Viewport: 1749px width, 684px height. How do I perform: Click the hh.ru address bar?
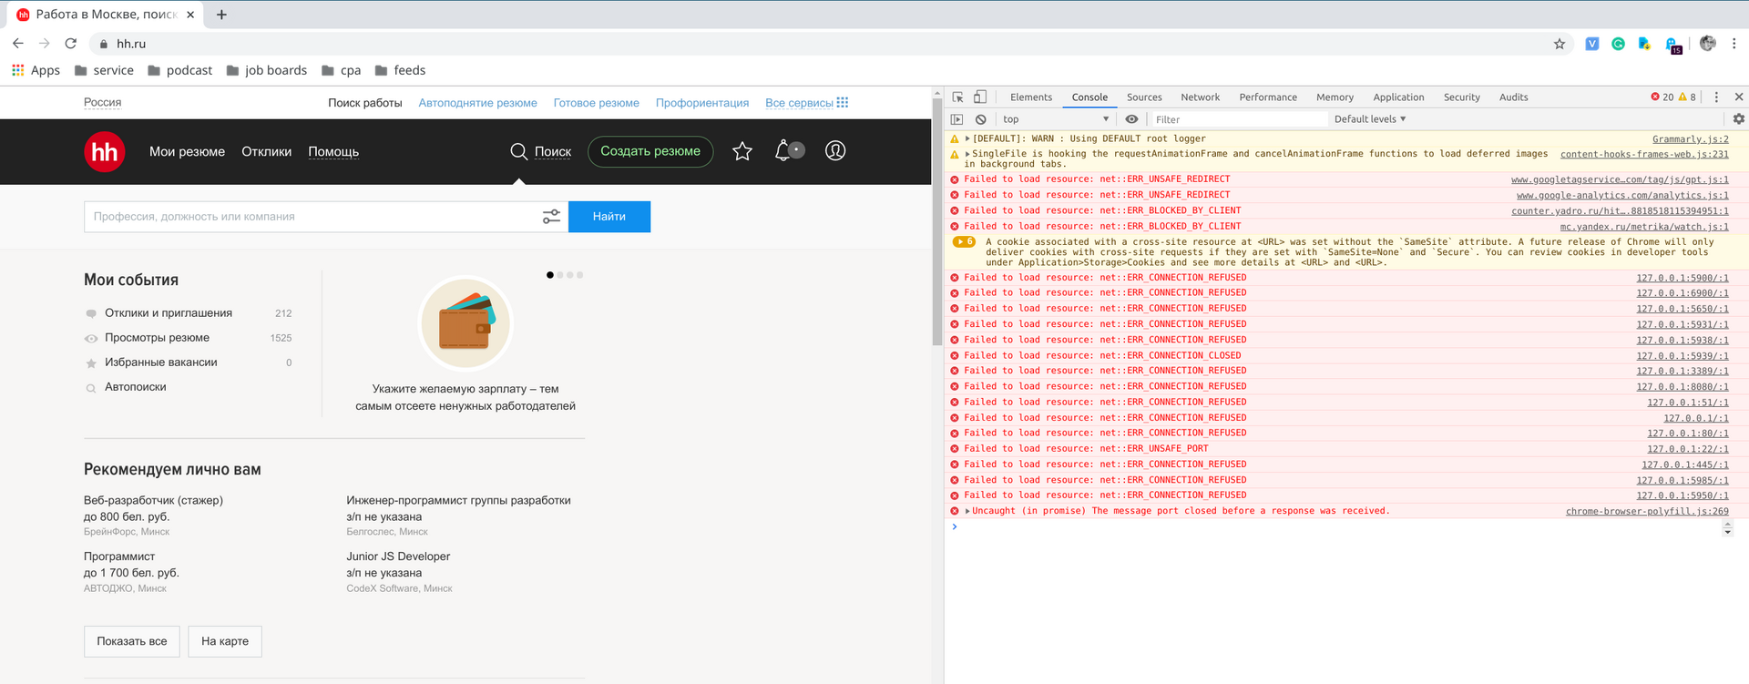pos(820,44)
